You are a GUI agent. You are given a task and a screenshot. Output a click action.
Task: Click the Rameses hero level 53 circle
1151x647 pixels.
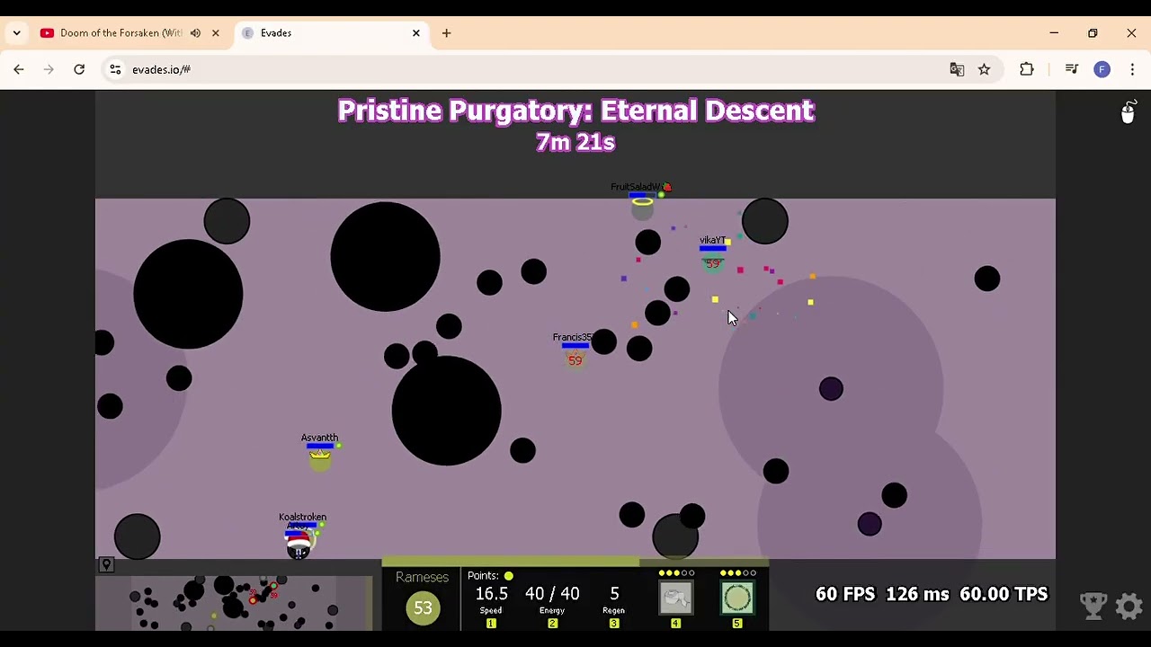click(x=423, y=607)
